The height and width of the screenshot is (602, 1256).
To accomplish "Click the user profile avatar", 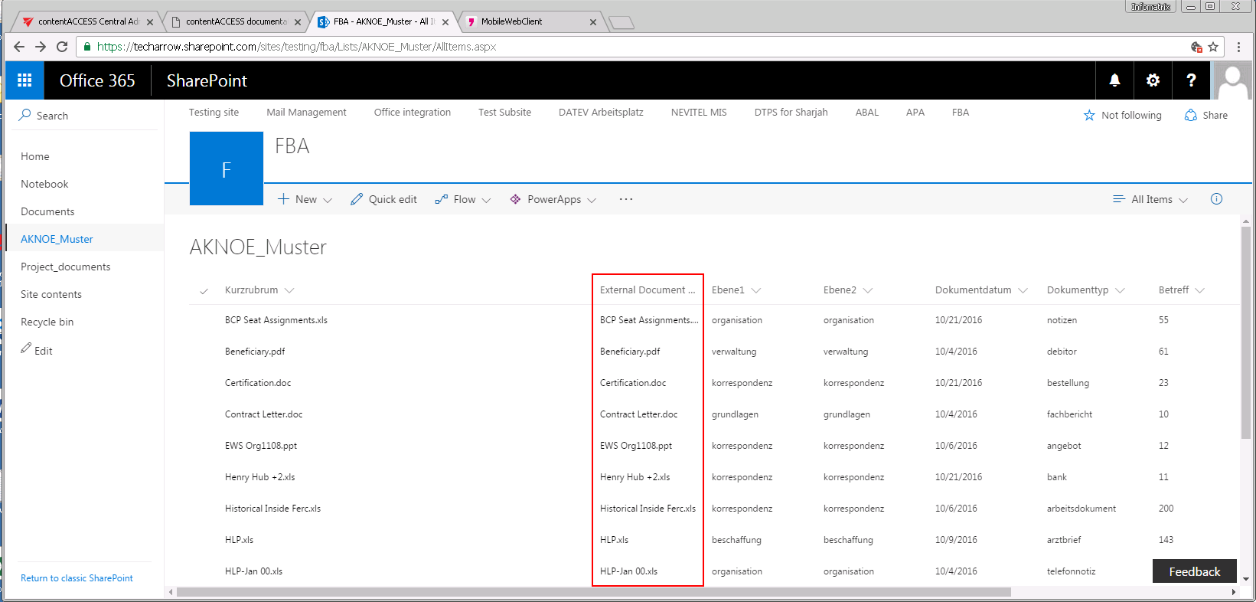I will click(x=1232, y=80).
